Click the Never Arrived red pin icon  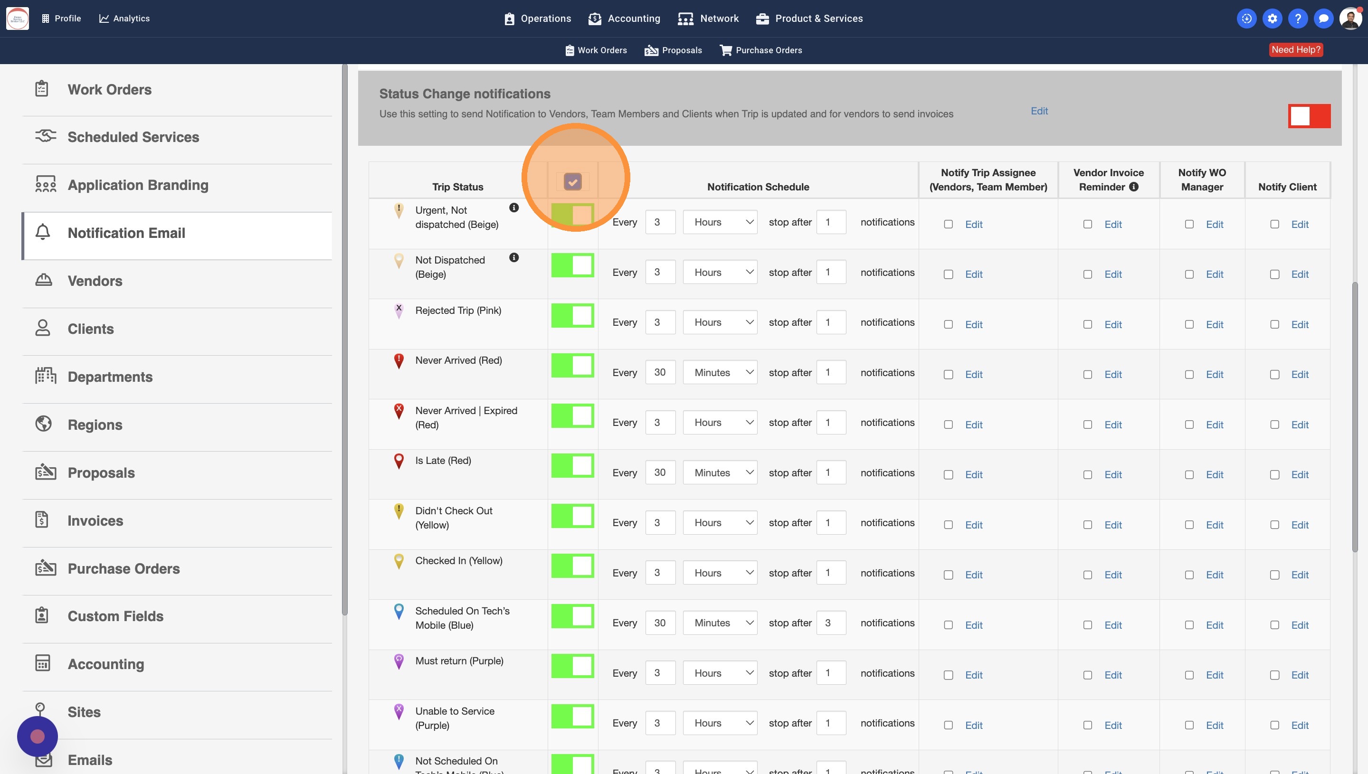[399, 361]
